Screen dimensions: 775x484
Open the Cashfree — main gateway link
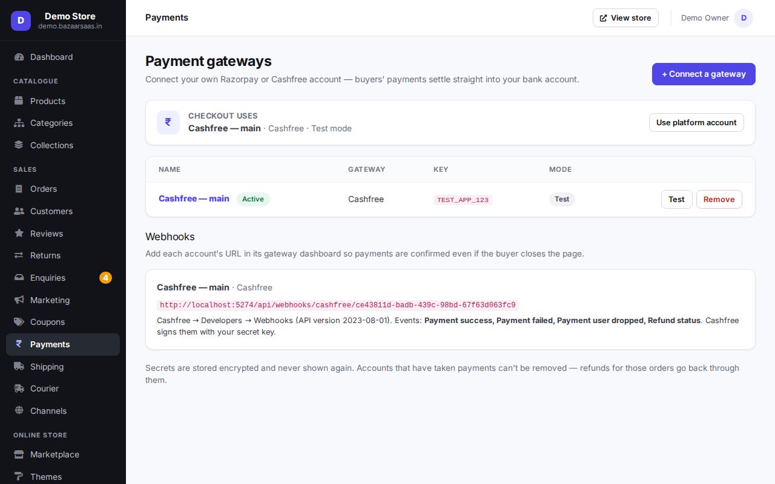[194, 198]
